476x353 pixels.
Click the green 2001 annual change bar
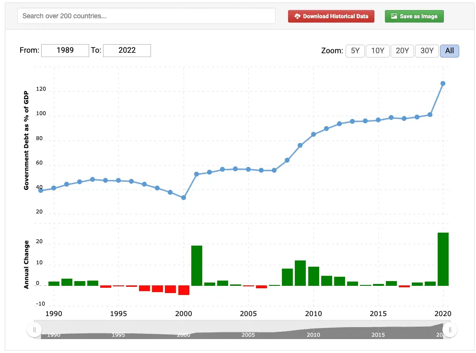pos(197,265)
